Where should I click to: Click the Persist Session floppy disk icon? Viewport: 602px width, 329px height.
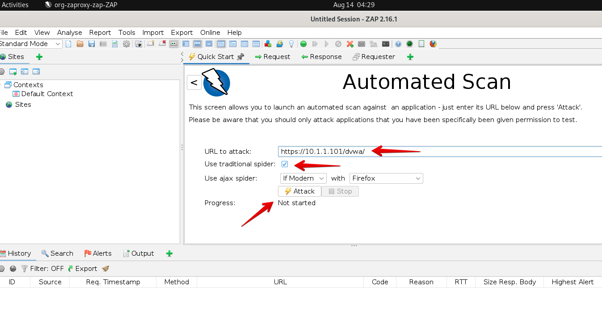click(x=92, y=44)
